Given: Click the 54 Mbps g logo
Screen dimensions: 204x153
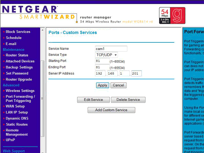Looking at the screenshot, I should [x=172, y=16].
